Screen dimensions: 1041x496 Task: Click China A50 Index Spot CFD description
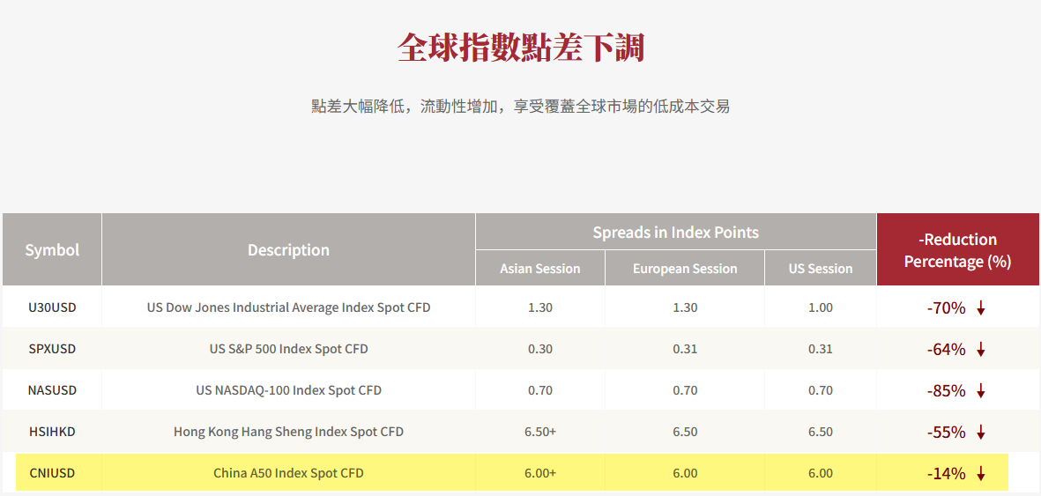[288, 473]
